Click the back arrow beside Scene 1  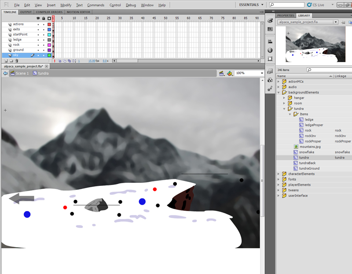coord(5,73)
